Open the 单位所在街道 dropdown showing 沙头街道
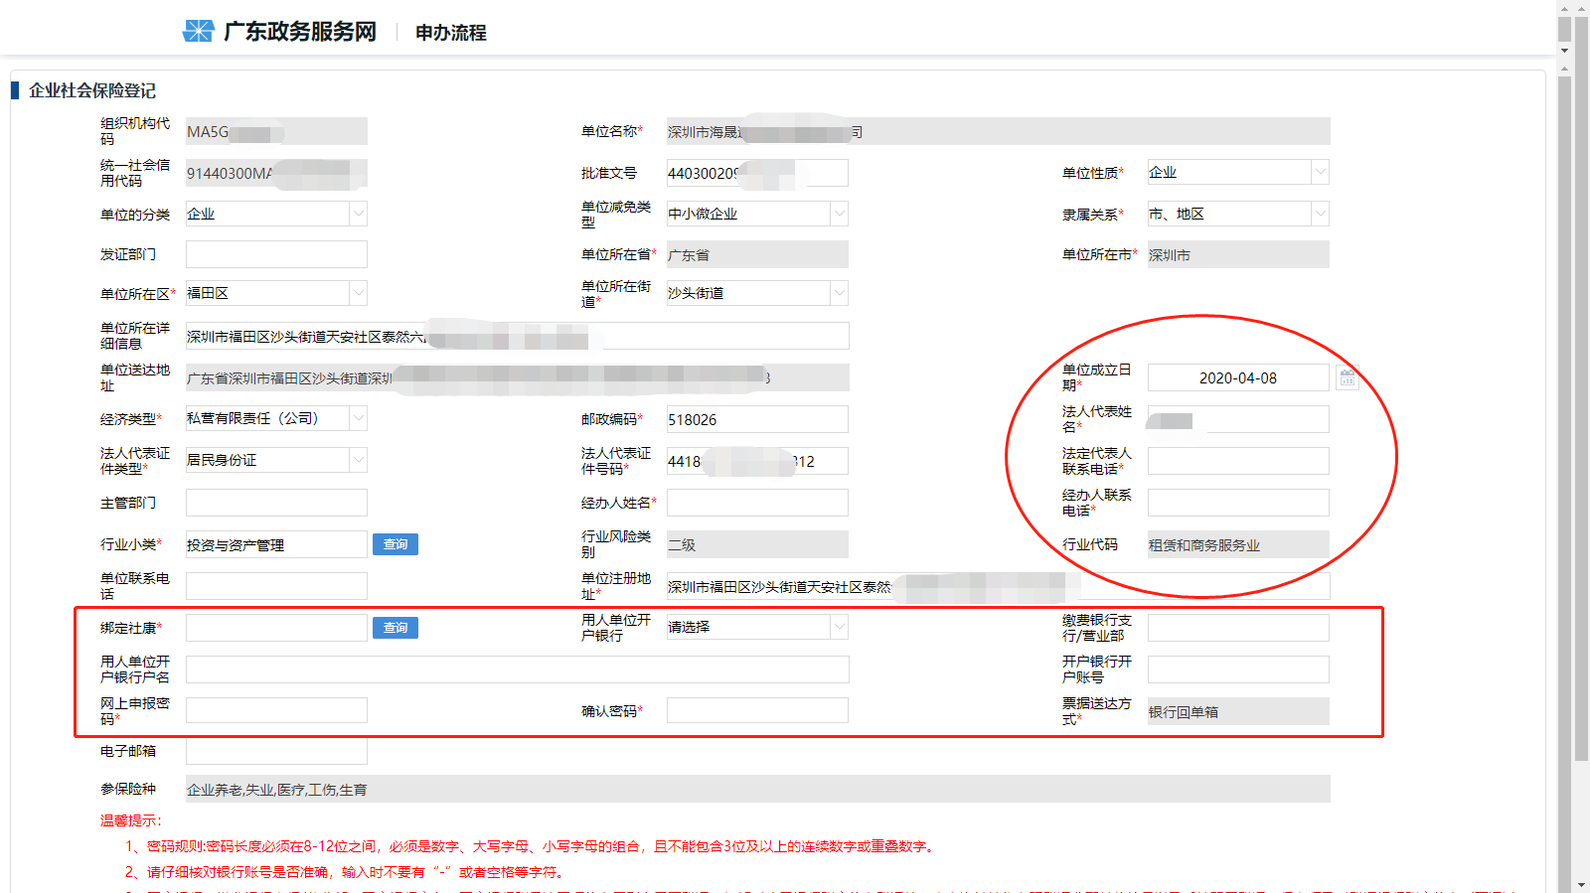This screenshot has width=1590, height=893. pos(839,293)
